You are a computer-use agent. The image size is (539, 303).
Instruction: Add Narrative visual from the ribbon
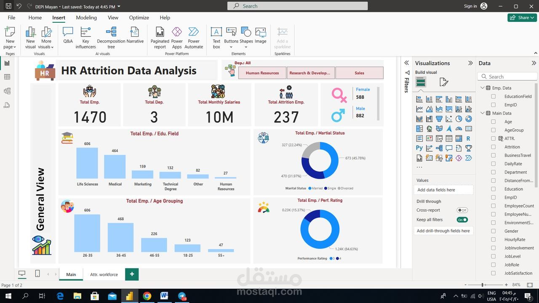pos(135,35)
